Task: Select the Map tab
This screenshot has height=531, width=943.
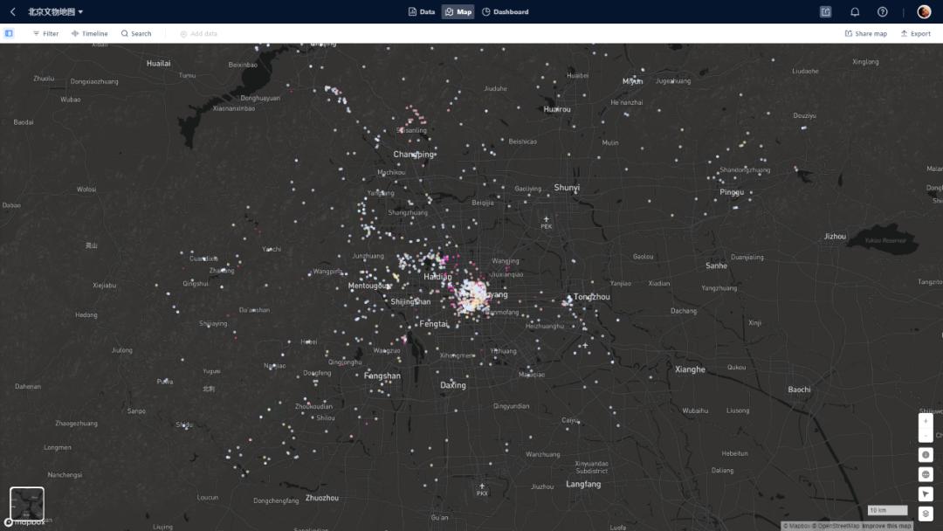Action: tap(458, 11)
